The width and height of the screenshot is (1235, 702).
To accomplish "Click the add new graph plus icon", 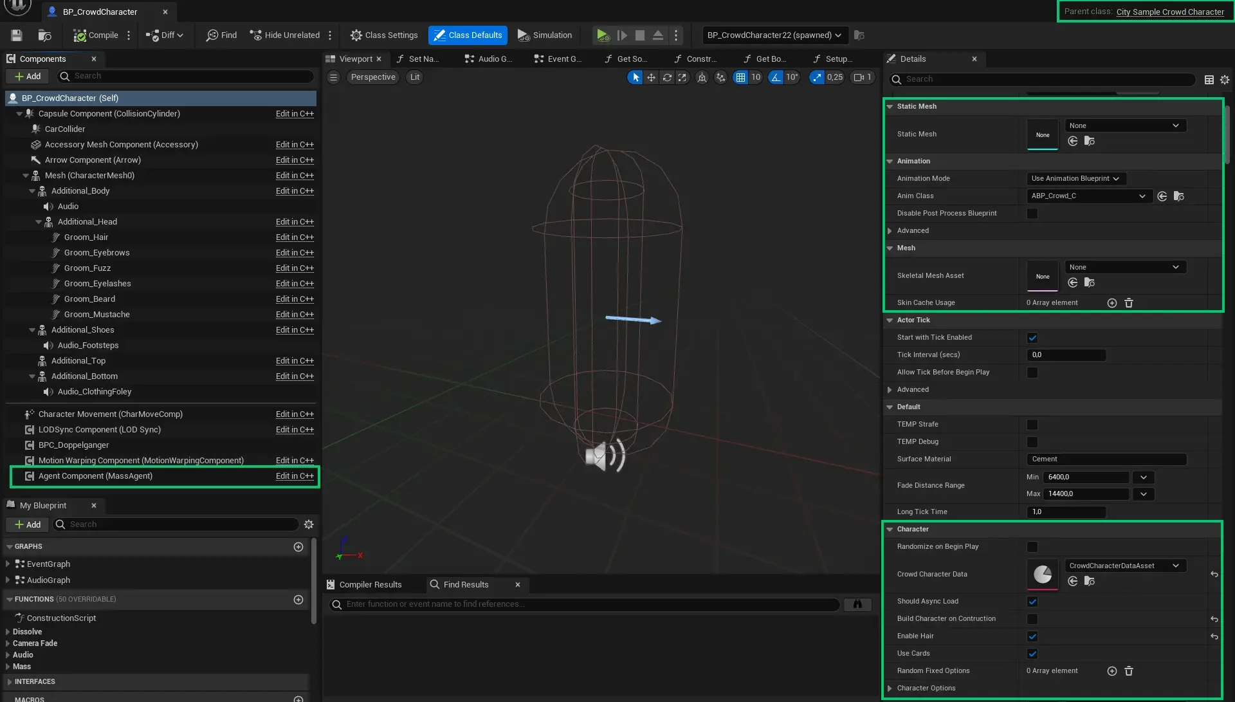I will click(298, 547).
